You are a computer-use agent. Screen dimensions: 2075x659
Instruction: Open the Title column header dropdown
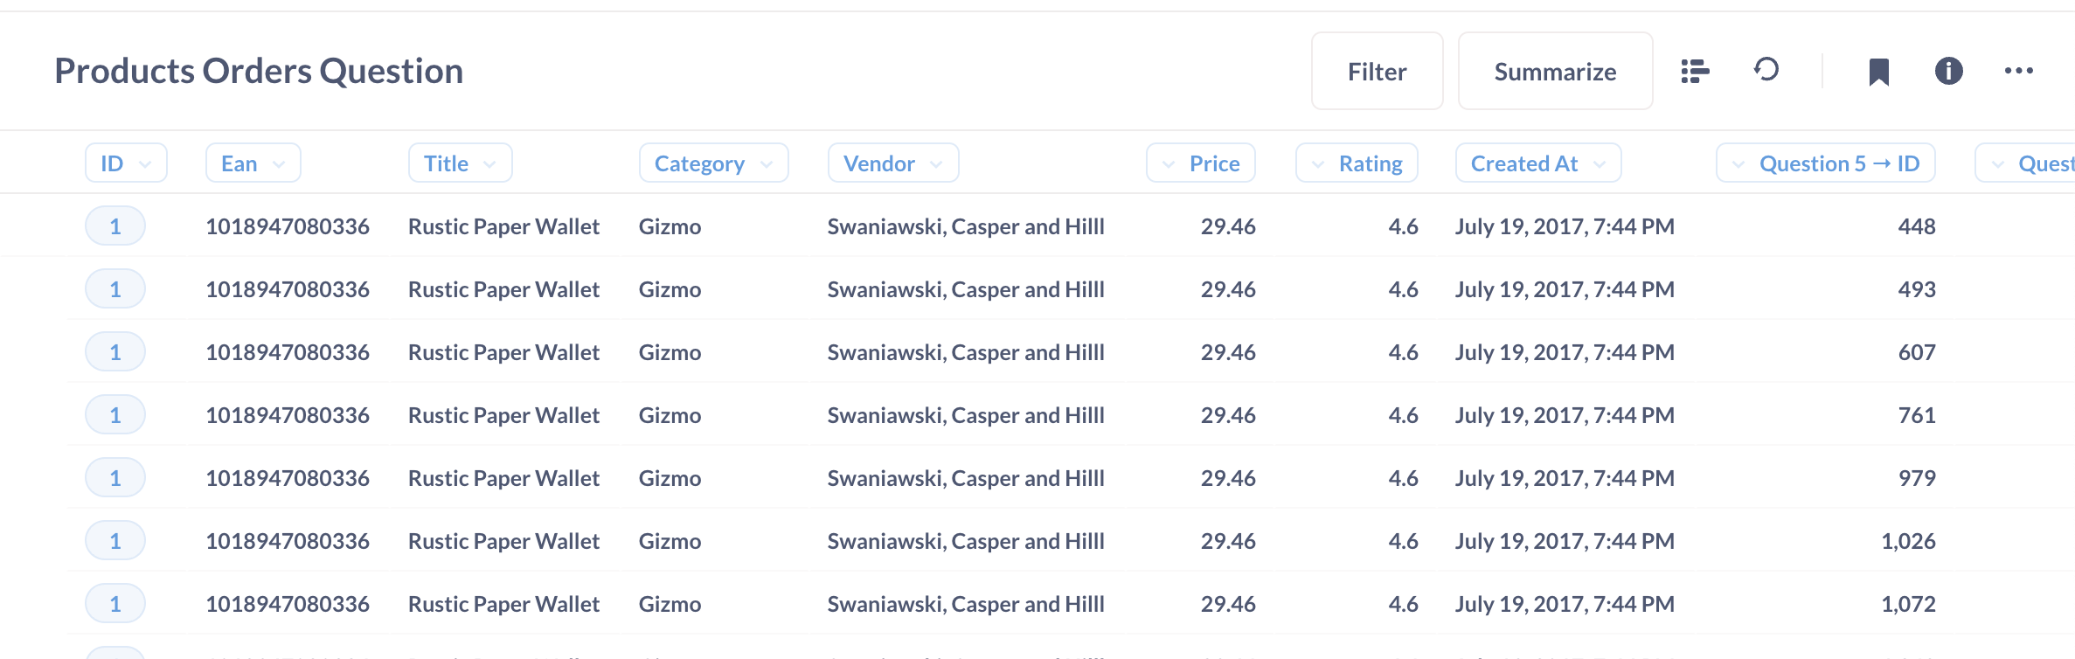[x=459, y=163]
